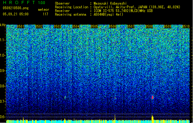Click the kHz axis unit label
193x123 pixels.
click(x=3, y=25)
